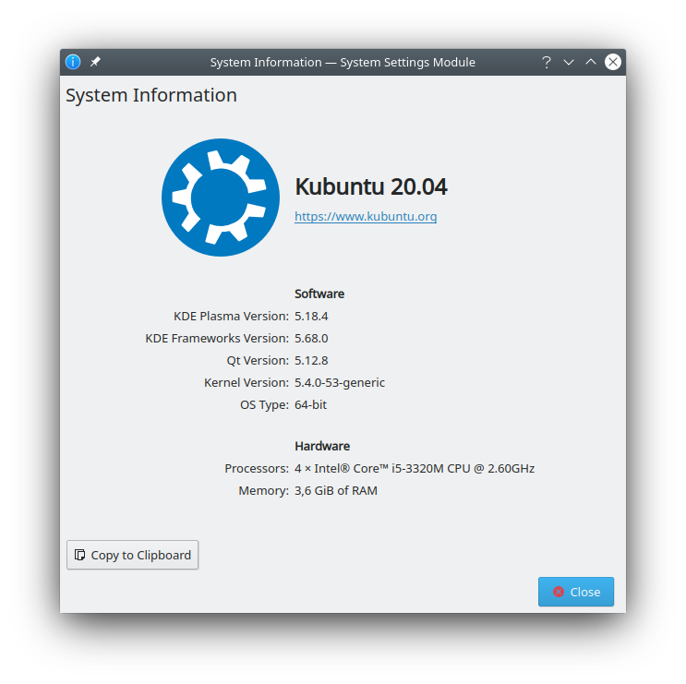Click the Qt Version label
Image resolution: width=686 pixels, height=684 pixels.
pos(258,360)
